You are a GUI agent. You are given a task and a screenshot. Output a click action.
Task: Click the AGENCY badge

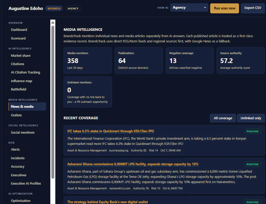[73, 8]
